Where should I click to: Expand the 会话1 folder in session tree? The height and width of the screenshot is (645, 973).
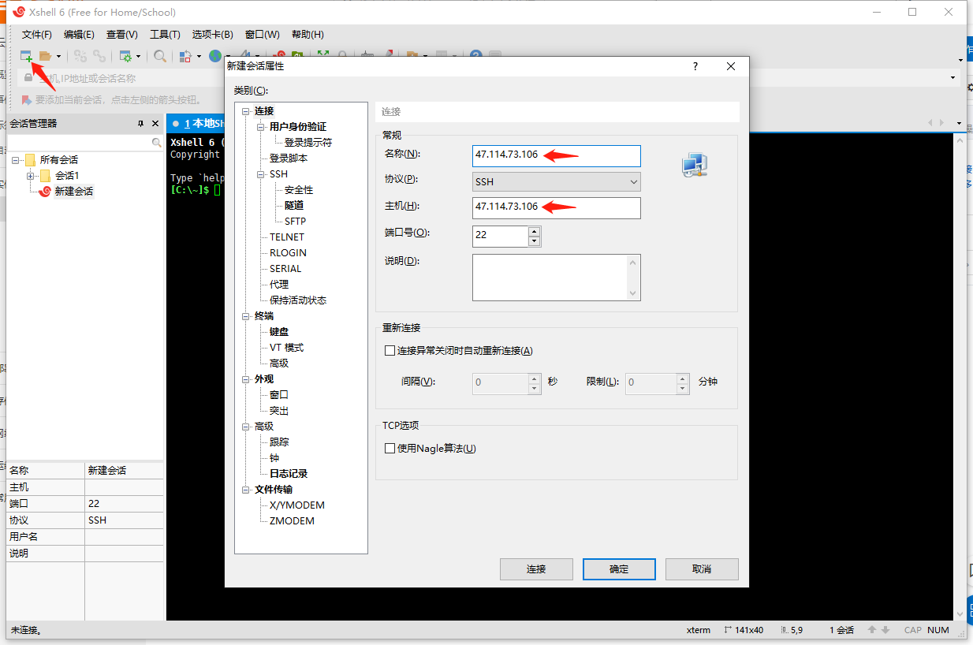click(x=31, y=176)
